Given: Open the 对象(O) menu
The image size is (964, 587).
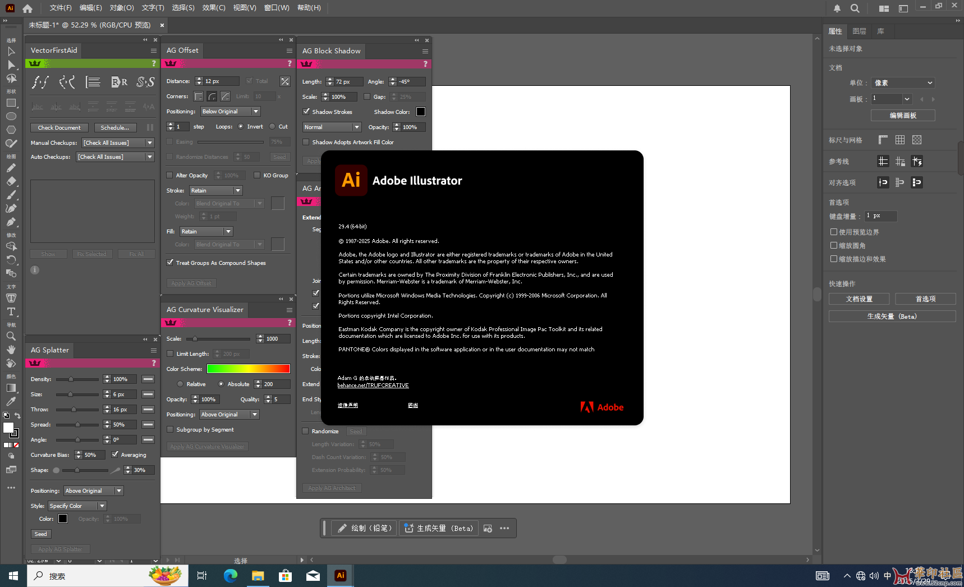Looking at the screenshot, I should (x=122, y=8).
